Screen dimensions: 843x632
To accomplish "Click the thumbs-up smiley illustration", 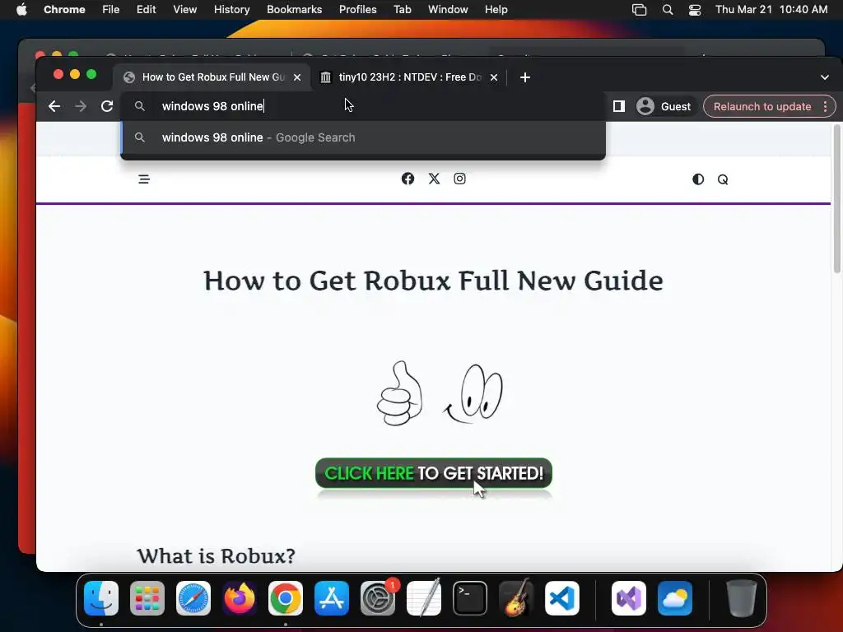I will (440, 393).
